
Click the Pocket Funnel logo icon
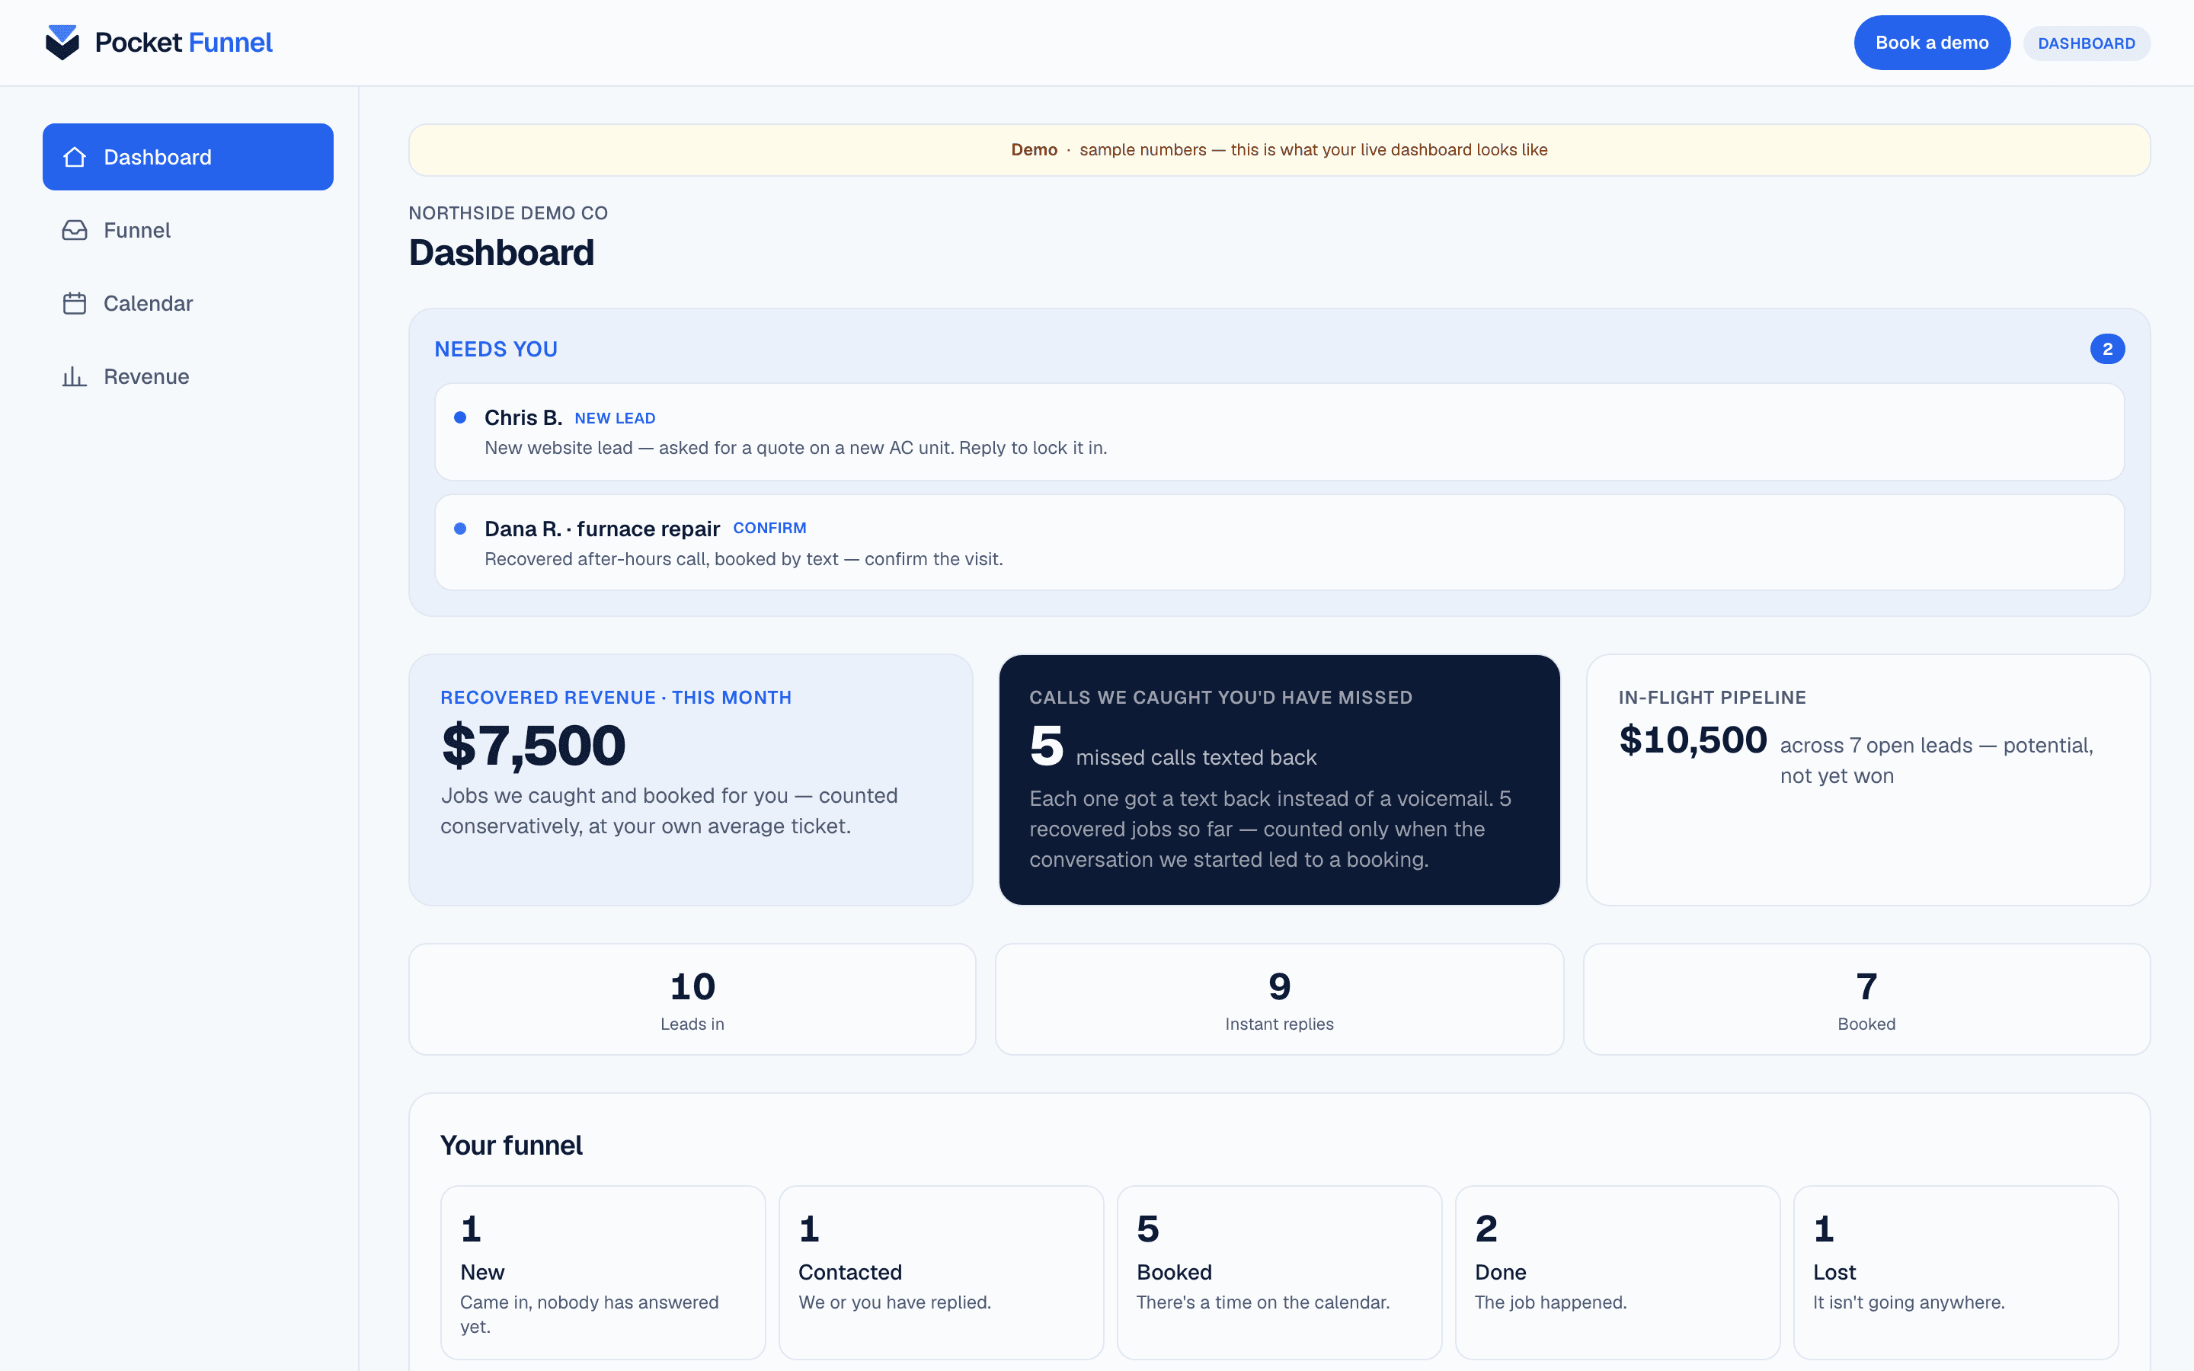pos(62,43)
